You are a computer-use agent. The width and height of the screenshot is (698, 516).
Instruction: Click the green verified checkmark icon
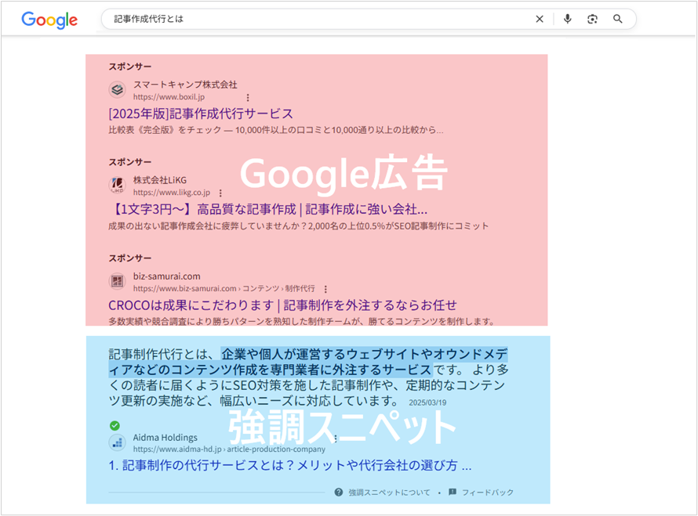pos(115,426)
